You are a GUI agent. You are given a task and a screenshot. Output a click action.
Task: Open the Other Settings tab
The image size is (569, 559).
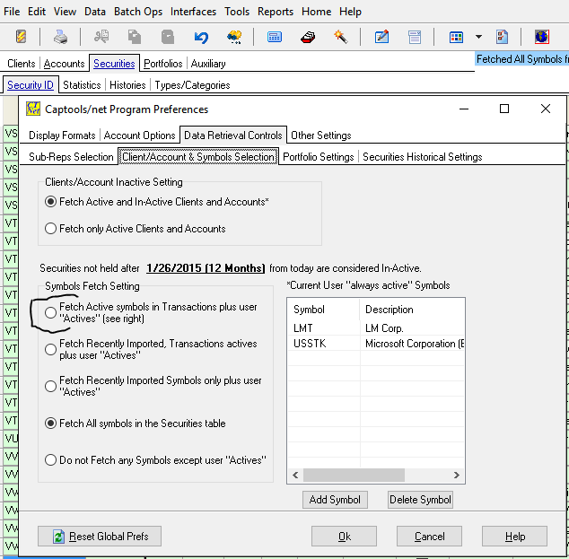pos(320,135)
